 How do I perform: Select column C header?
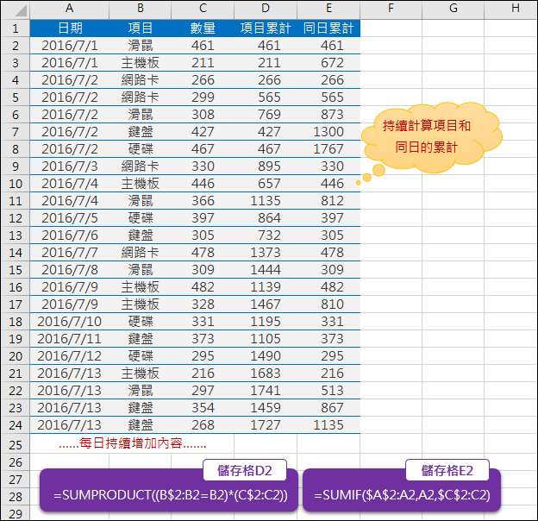(x=203, y=9)
